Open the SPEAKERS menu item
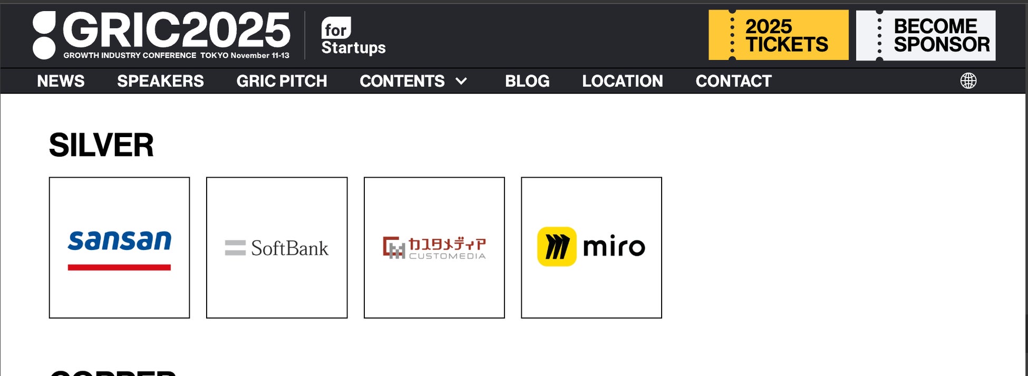This screenshot has width=1028, height=376. [x=160, y=81]
